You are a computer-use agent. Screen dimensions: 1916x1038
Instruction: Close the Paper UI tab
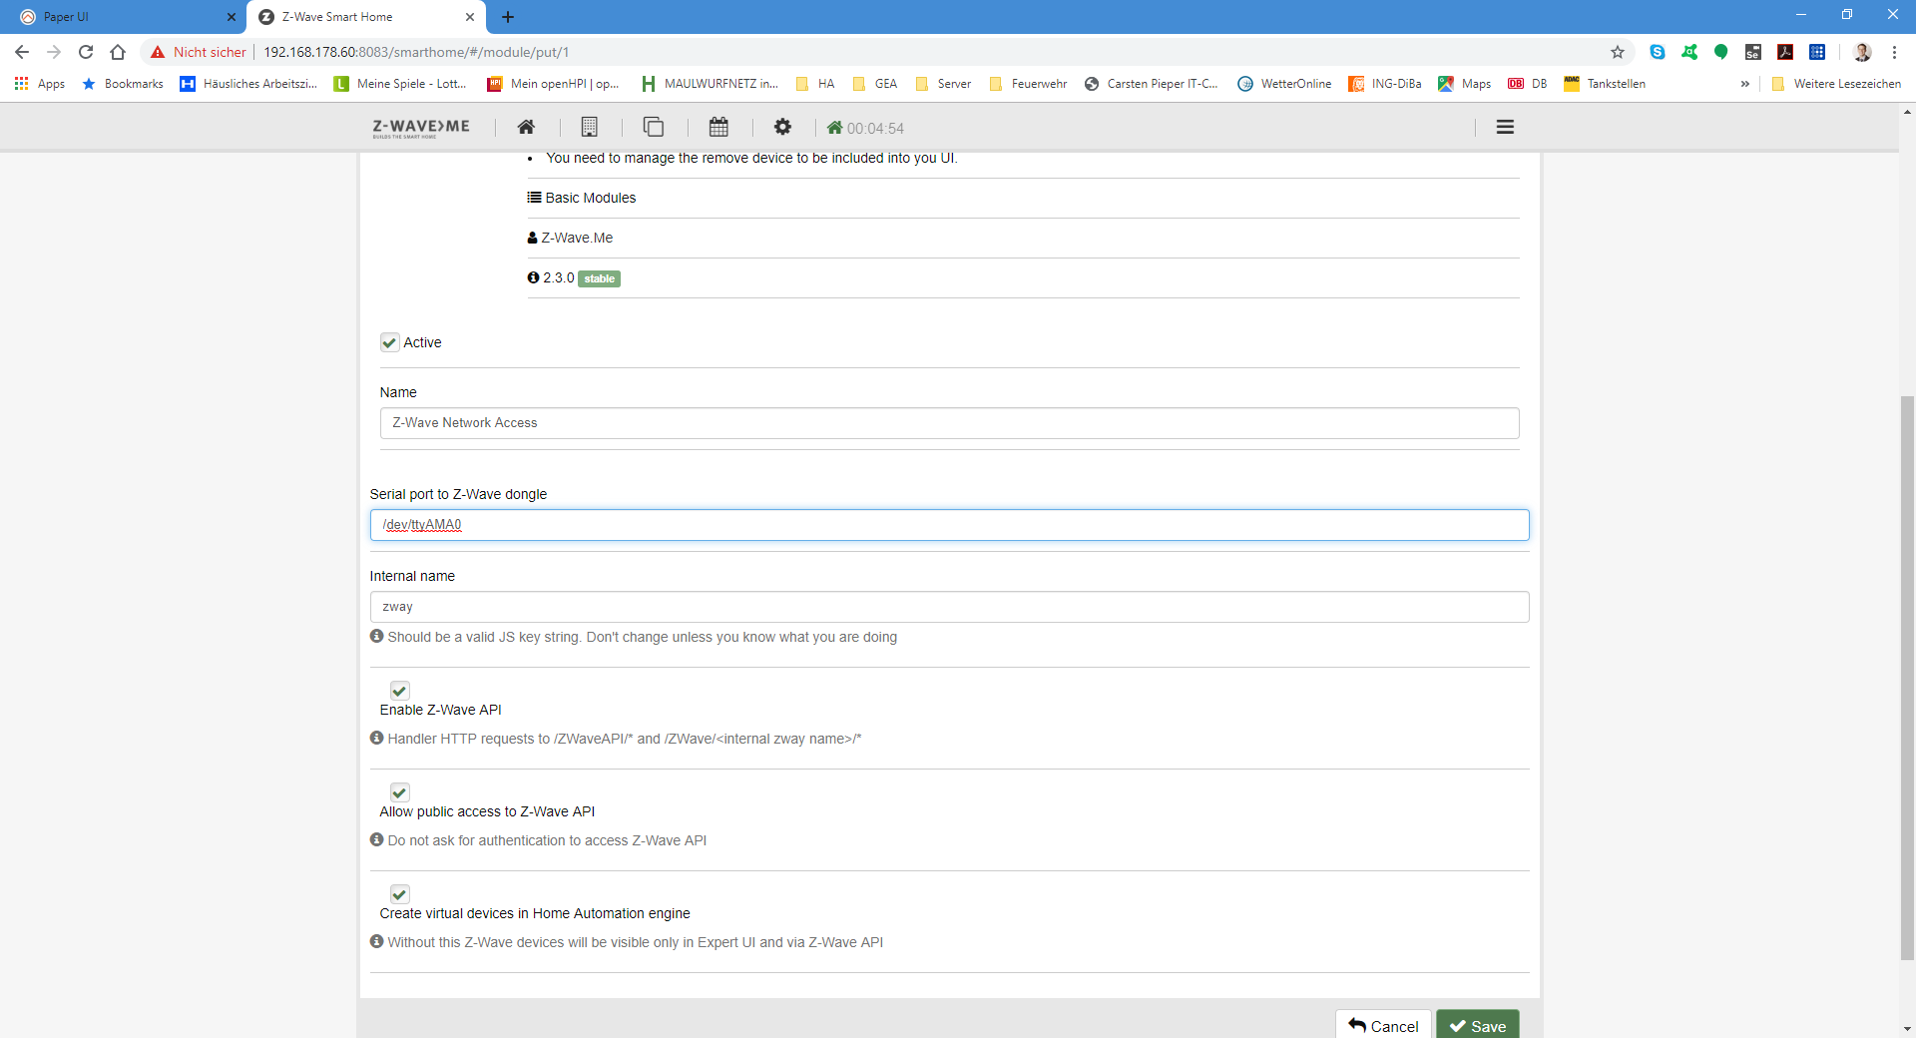coord(232,17)
